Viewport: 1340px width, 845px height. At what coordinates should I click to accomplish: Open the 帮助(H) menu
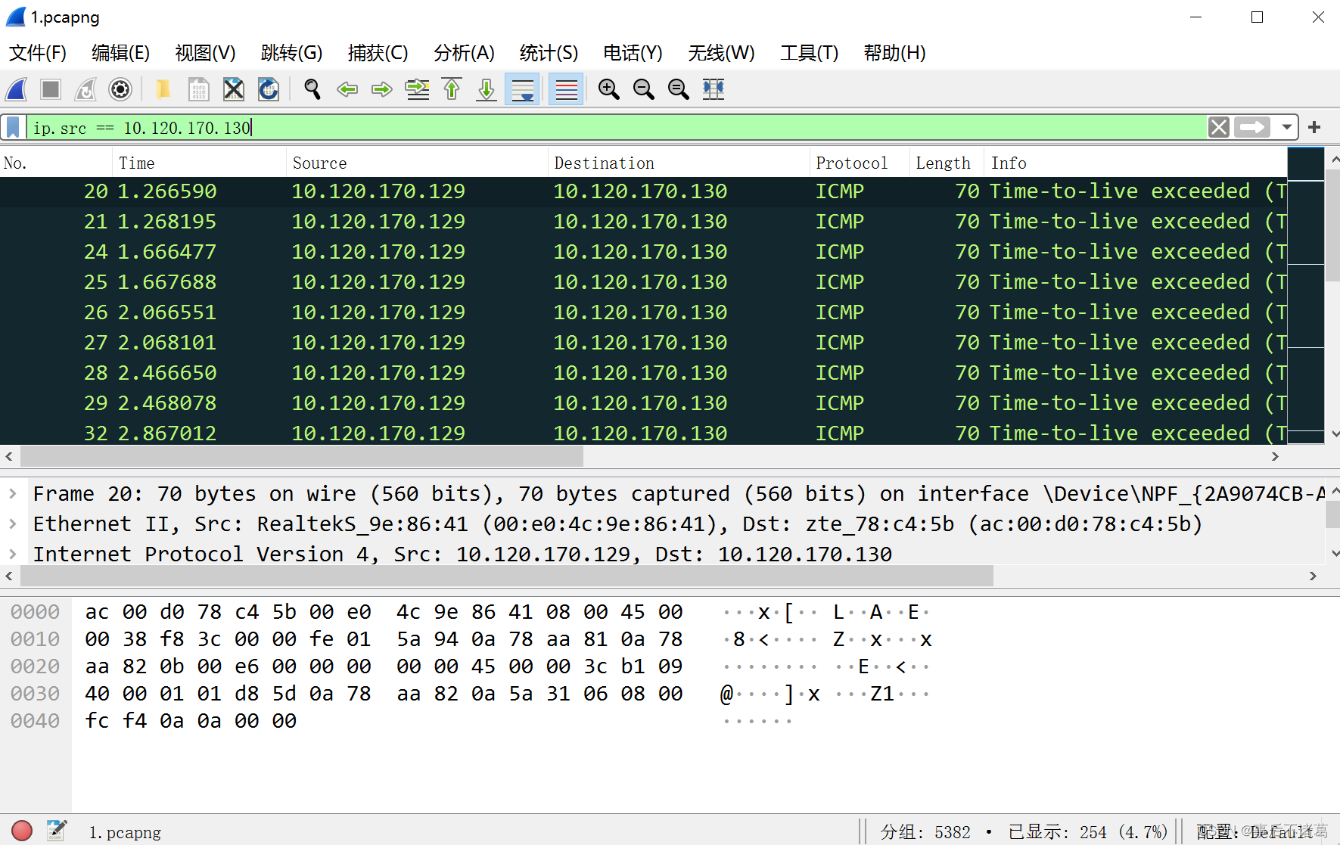click(894, 53)
